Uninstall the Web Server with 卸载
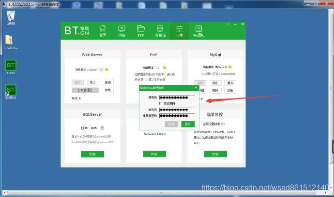 tap(108, 90)
